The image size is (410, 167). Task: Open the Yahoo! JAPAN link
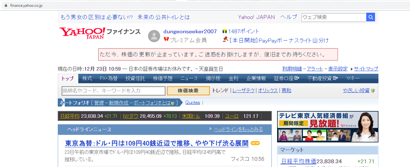coord(256,17)
